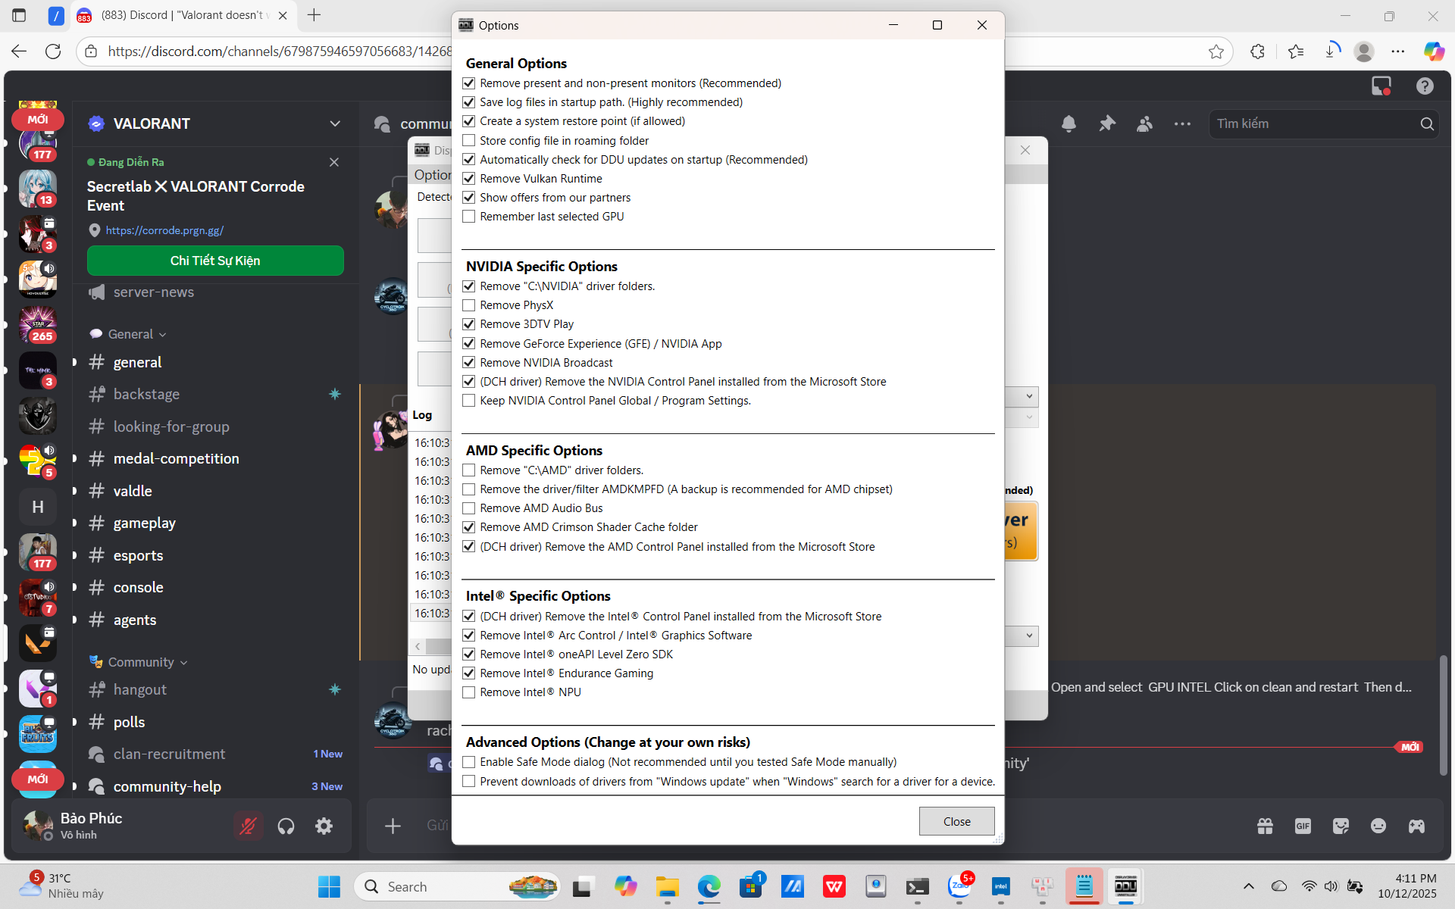Screen dimensions: 1455x909
Task: Show member list icon
Action: (x=1144, y=123)
